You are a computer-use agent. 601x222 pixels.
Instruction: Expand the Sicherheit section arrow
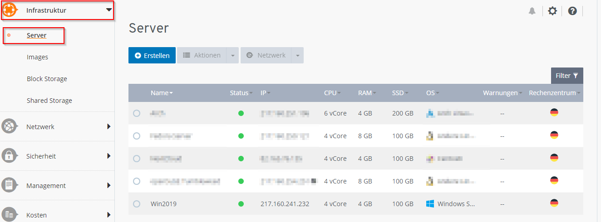point(109,156)
